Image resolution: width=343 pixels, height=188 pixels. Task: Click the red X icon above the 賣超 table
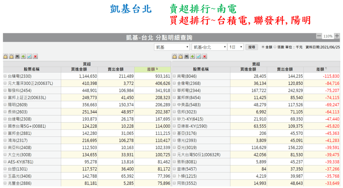coord(205,56)
